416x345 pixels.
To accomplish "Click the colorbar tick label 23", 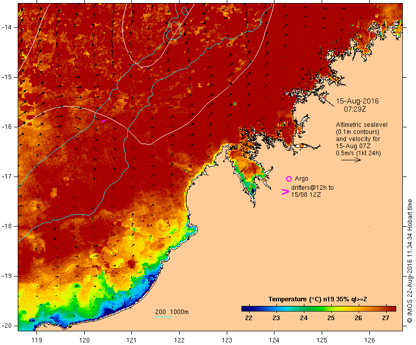I will click(x=276, y=318).
